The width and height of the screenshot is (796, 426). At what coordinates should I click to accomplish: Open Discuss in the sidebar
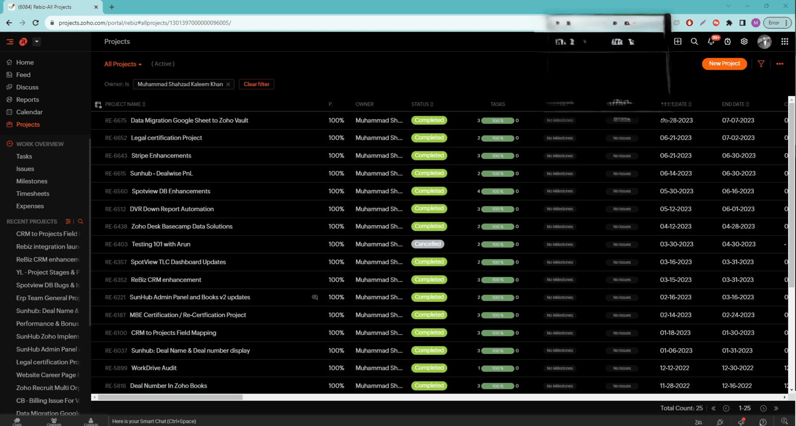[x=27, y=87]
